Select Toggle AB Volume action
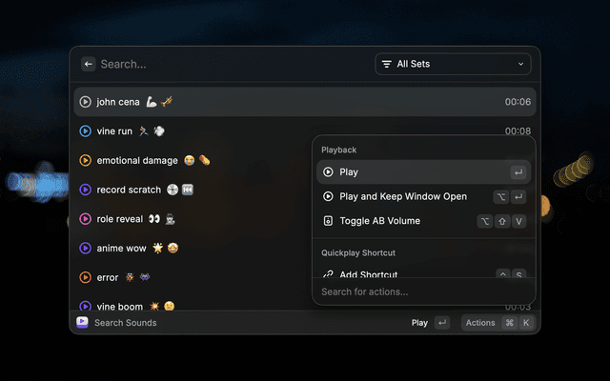 coord(379,221)
